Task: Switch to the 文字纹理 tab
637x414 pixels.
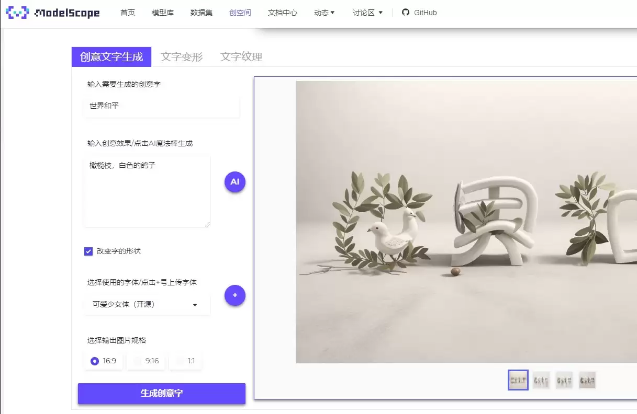Action: (241, 57)
